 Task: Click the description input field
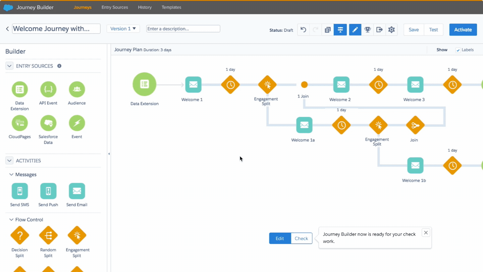(183, 29)
